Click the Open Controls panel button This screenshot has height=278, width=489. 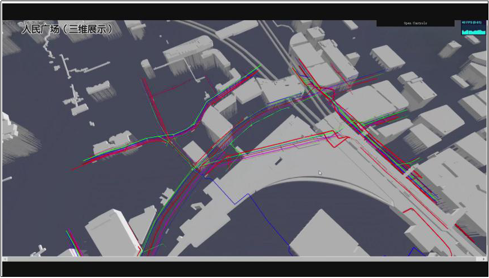(x=415, y=23)
